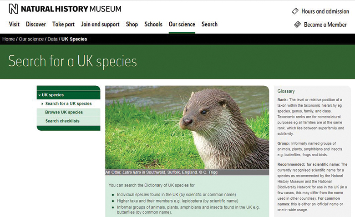Viewport: 355px width, 217px height.
Task: Select the Our science tab
Action: (x=182, y=25)
